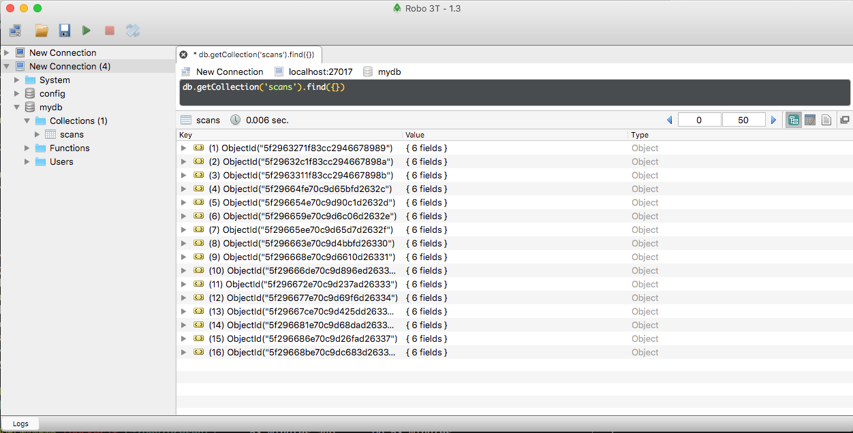The width and height of the screenshot is (853, 433).
Task: Go to the next results page with the right arrow
Action: [x=773, y=120]
